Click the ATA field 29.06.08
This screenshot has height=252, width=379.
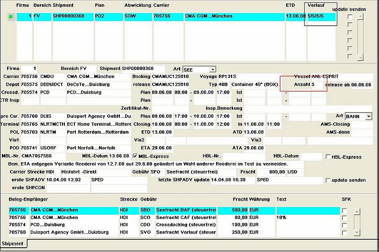[x=254, y=148]
